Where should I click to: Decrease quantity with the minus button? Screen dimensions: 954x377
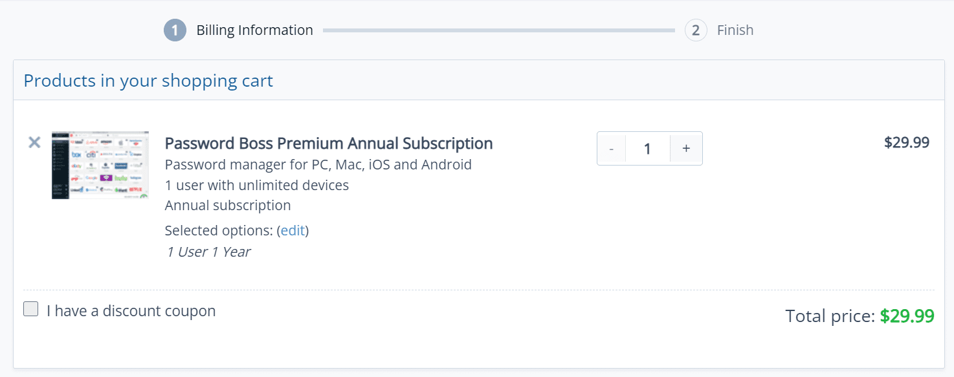(x=612, y=149)
